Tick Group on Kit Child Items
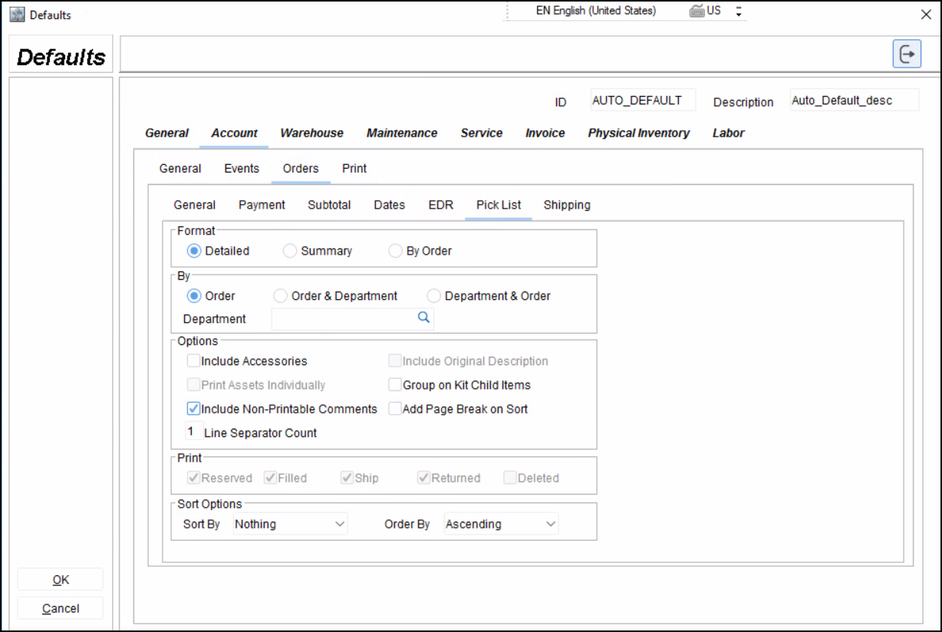Screen dimensions: 942x632 pos(395,385)
